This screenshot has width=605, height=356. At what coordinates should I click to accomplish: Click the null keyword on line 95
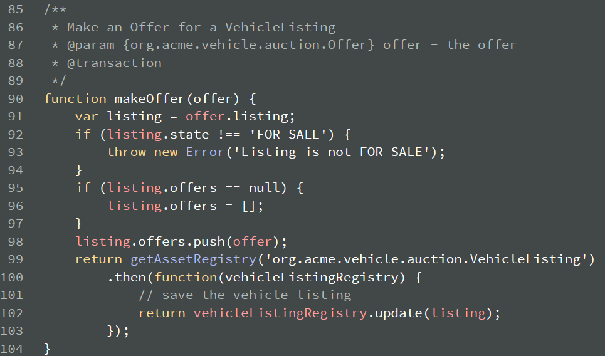265,188
